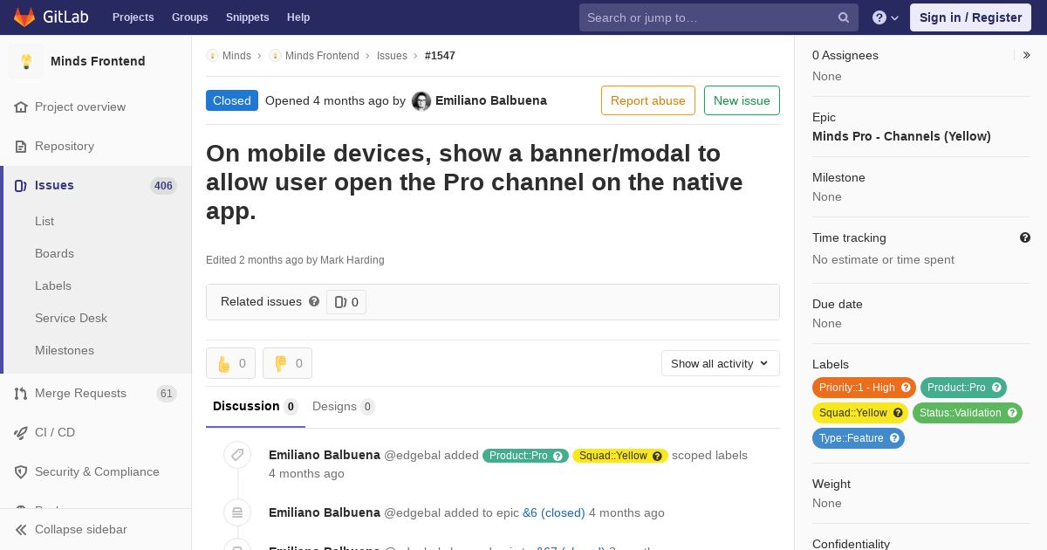1047x550 pixels.
Task: Open the Labels sidebar link
Action: click(x=53, y=286)
